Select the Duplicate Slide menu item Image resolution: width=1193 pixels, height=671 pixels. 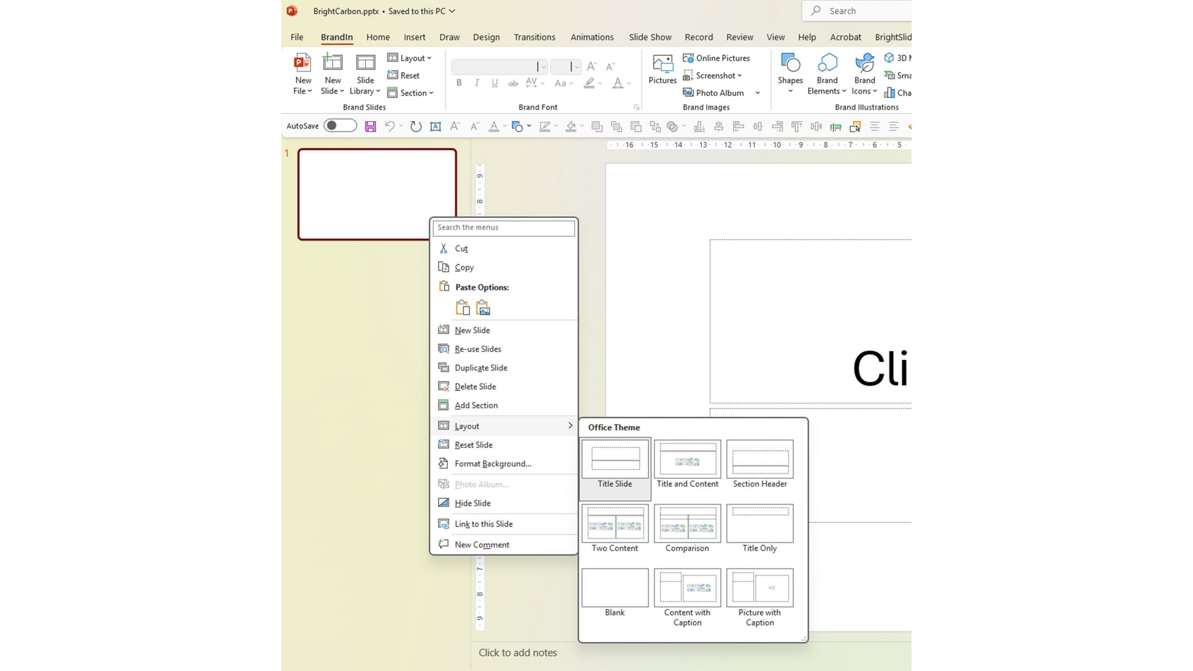(481, 367)
